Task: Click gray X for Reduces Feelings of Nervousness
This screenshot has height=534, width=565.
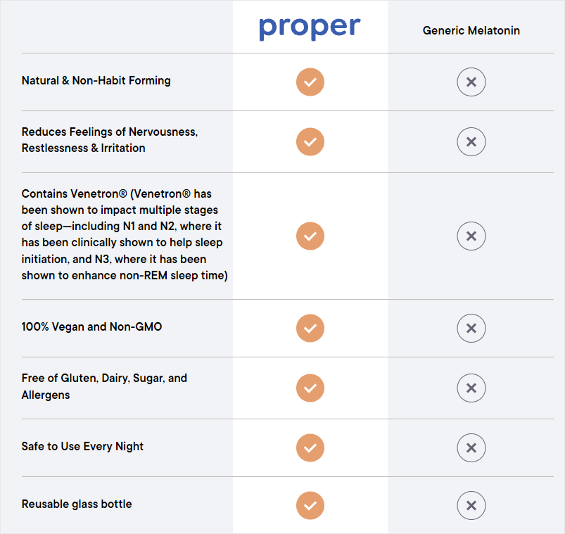Action: pos(471,141)
